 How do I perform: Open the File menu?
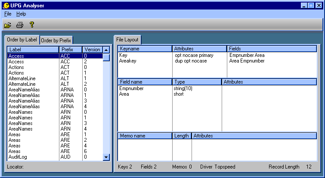point(8,14)
